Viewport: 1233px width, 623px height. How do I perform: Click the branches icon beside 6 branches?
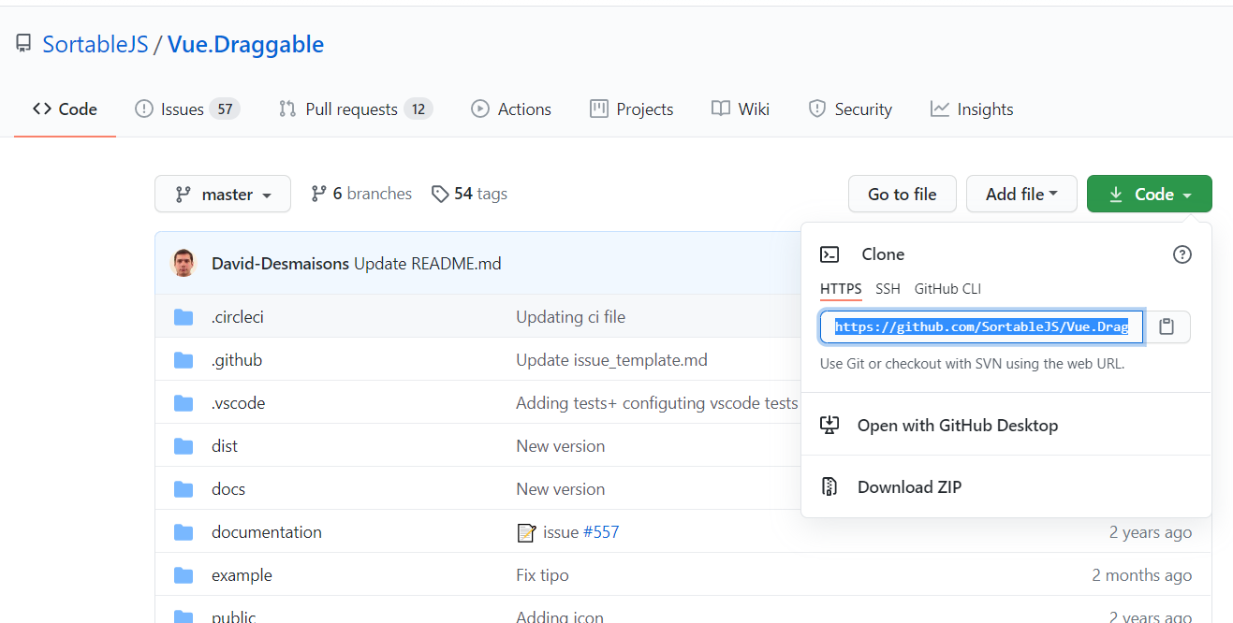319,194
